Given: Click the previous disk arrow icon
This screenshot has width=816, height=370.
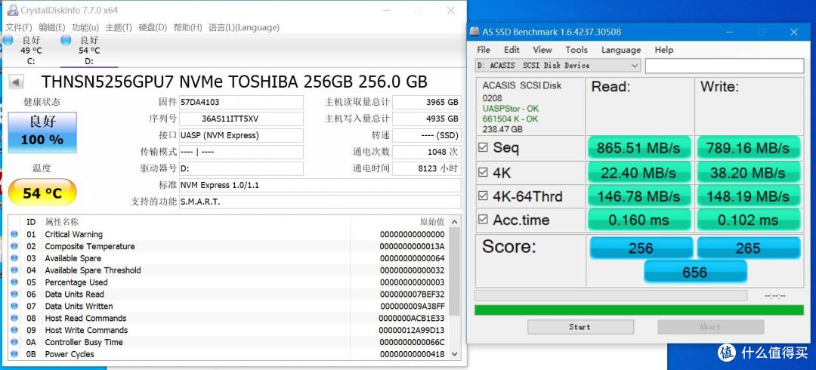Looking at the screenshot, I should (16, 82).
